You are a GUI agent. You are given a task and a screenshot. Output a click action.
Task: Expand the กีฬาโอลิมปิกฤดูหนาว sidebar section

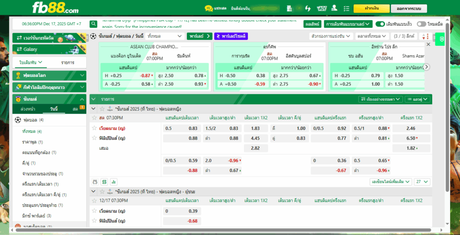pos(49,88)
